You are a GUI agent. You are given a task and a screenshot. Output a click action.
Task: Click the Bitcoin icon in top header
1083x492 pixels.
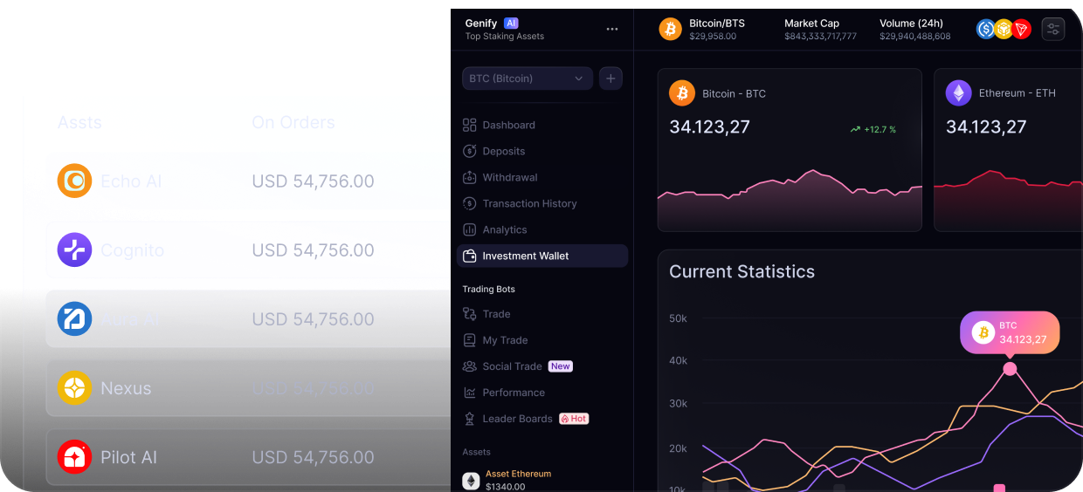click(670, 29)
